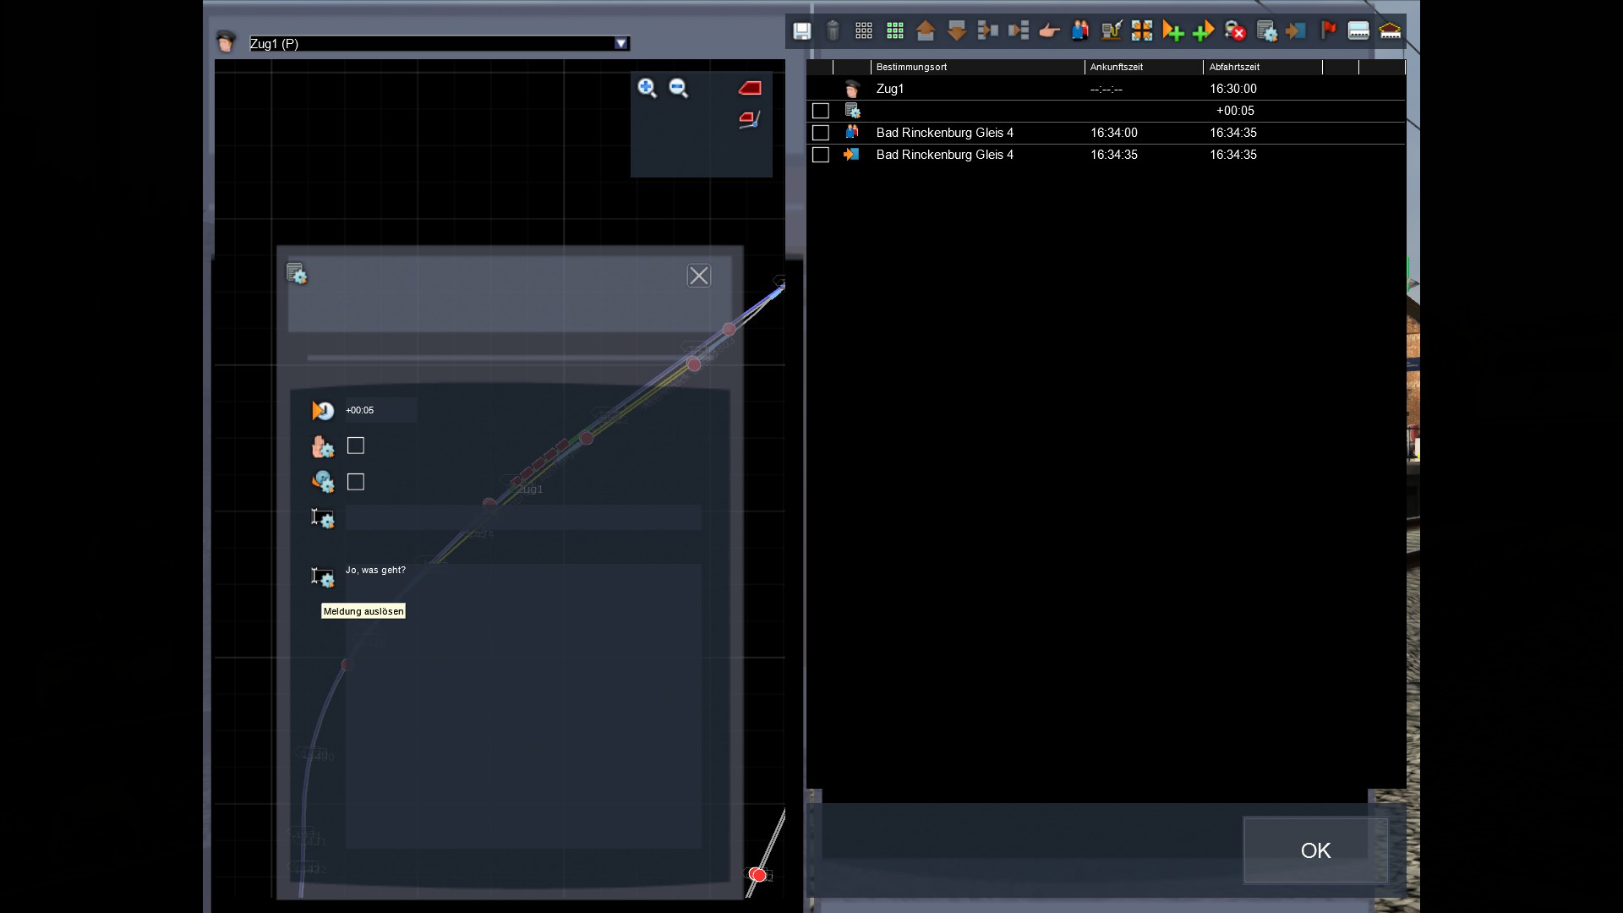The height and width of the screenshot is (913, 1623).
Task: Click arrival time 16:34:00
Action: (x=1114, y=133)
